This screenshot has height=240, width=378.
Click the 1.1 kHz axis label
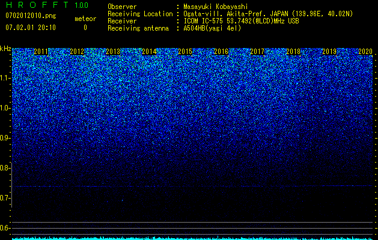click(5, 78)
